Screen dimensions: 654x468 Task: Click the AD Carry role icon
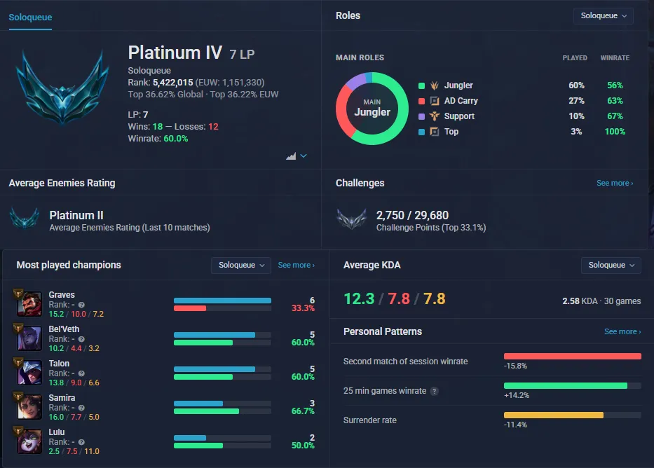pos(434,101)
